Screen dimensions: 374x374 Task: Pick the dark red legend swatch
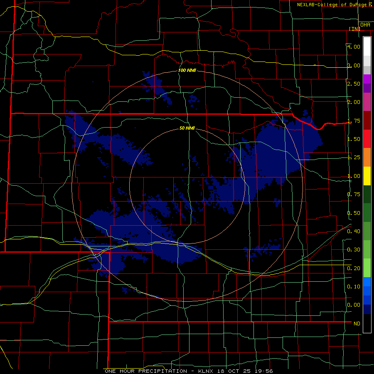367,121
